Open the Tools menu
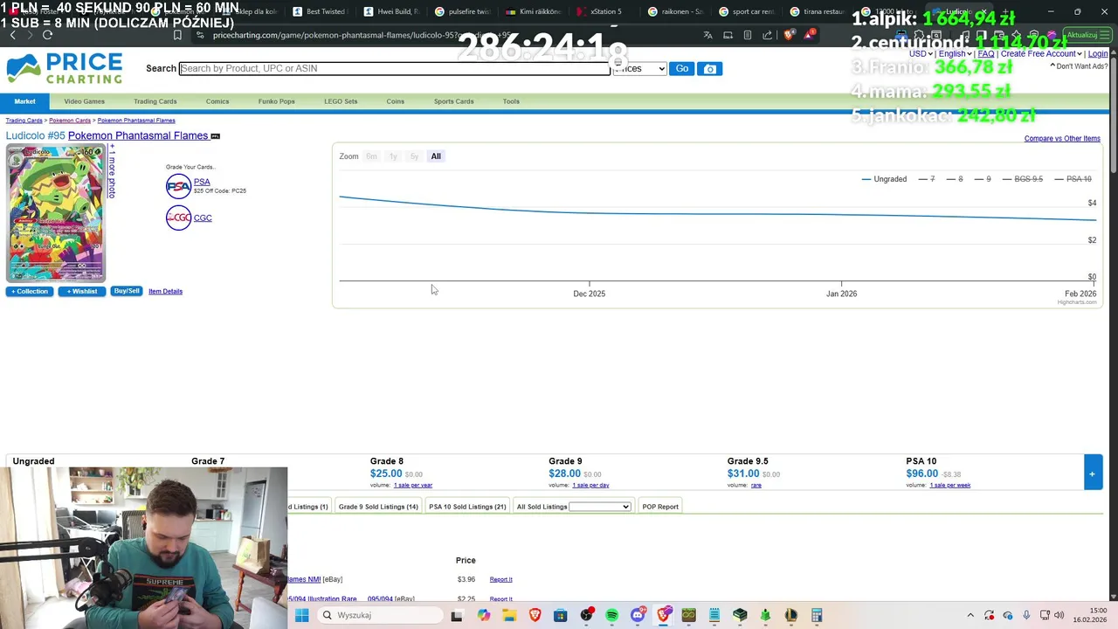Viewport: 1118px width, 629px height. [511, 101]
